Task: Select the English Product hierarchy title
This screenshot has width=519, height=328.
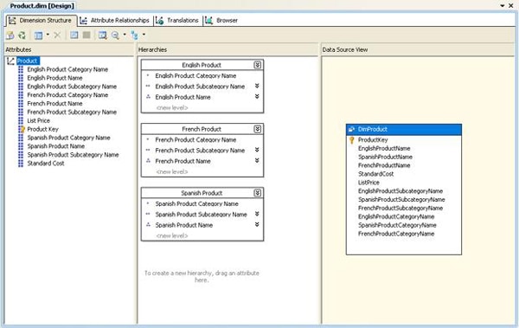Action: point(202,65)
